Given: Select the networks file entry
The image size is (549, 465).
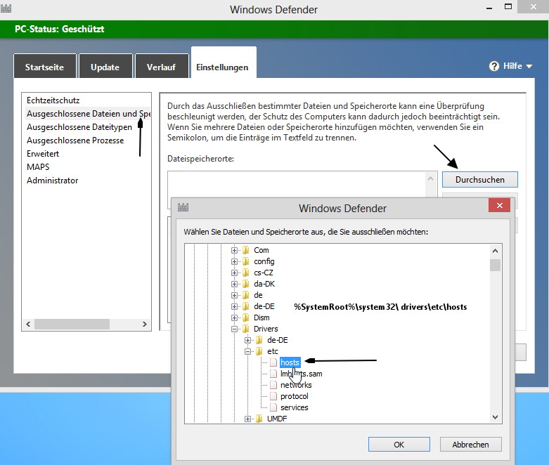Looking at the screenshot, I should click(x=296, y=385).
